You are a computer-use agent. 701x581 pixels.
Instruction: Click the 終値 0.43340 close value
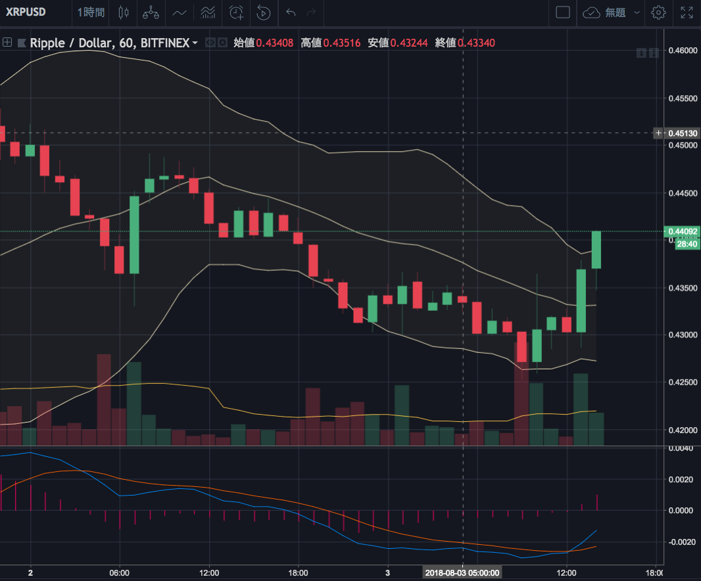[x=465, y=43]
